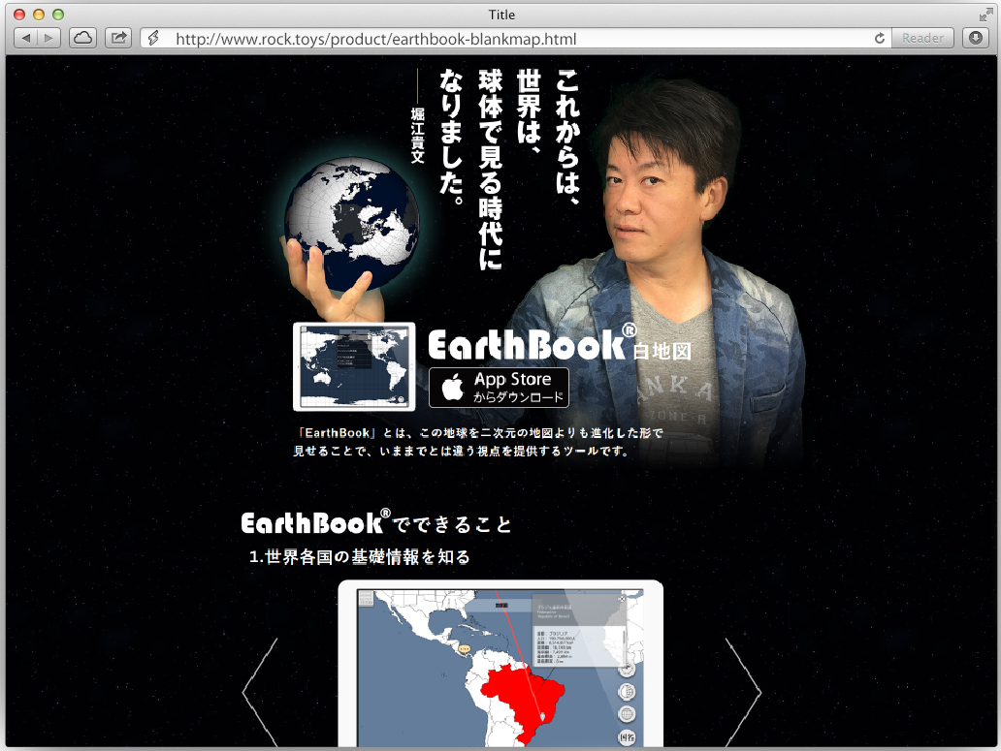Click the text '1.世界各国の基礎情報を知る'
Screen dimensions: 1001x751
[360, 556]
